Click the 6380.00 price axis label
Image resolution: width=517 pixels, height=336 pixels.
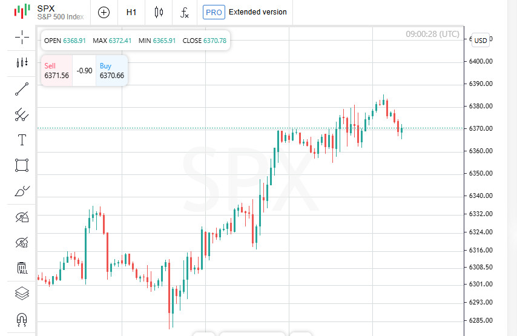point(481,106)
